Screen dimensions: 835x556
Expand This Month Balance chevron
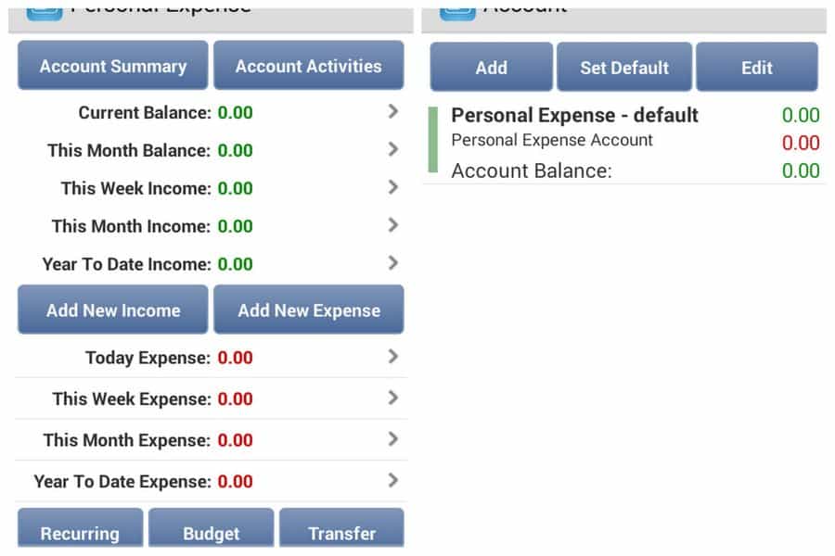tap(393, 149)
